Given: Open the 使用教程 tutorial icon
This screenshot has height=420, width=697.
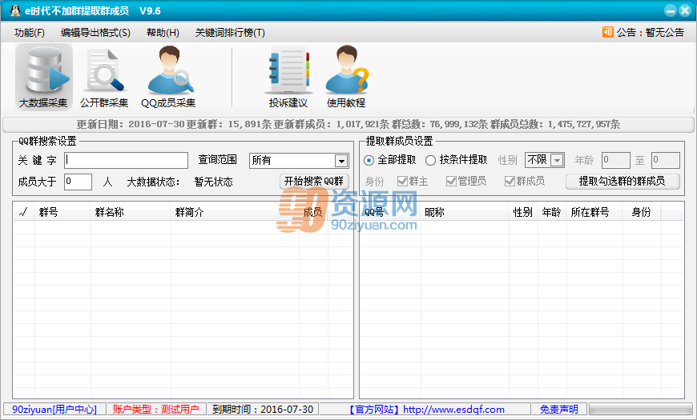Looking at the screenshot, I should click(x=346, y=76).
